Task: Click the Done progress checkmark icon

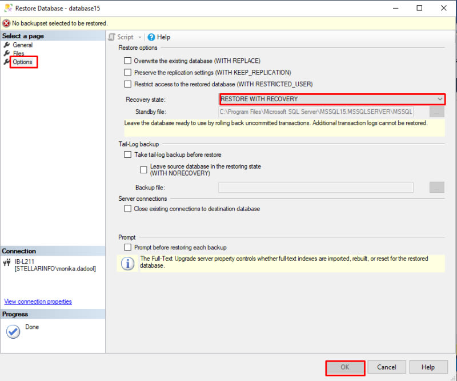Action: [x=13, y=332]
